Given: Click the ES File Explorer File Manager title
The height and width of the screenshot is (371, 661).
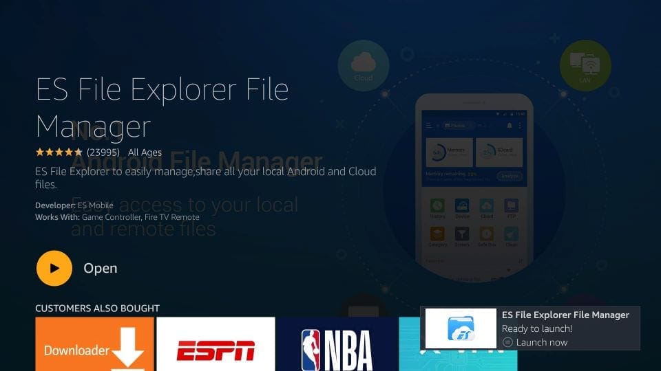Looking at the screenshot, I should point(162,108).
